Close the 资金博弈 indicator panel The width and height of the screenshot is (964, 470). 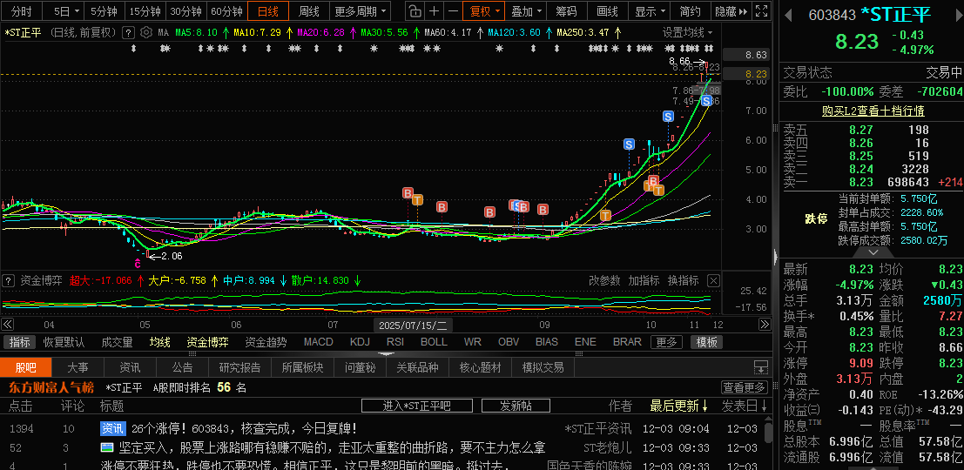coord(713,280)
